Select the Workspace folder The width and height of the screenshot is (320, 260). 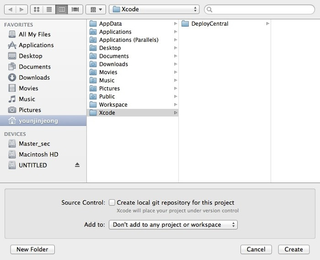click(x=133, y=105)
